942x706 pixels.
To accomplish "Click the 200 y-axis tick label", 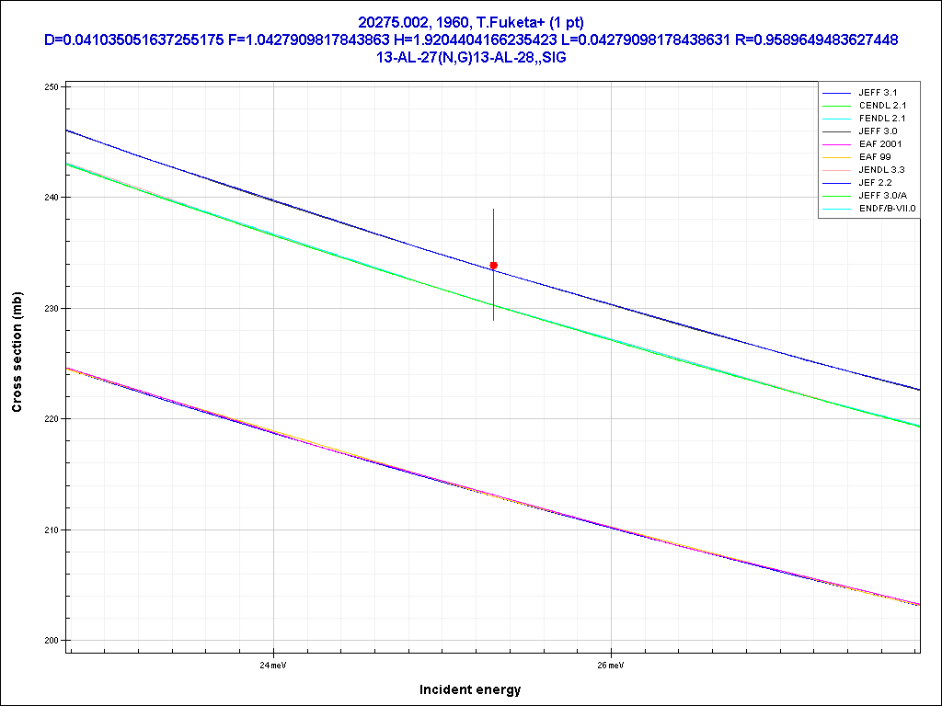I will (52, 641).
